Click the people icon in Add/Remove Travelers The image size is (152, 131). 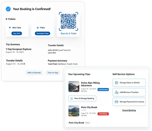click(x=116, y=92)
